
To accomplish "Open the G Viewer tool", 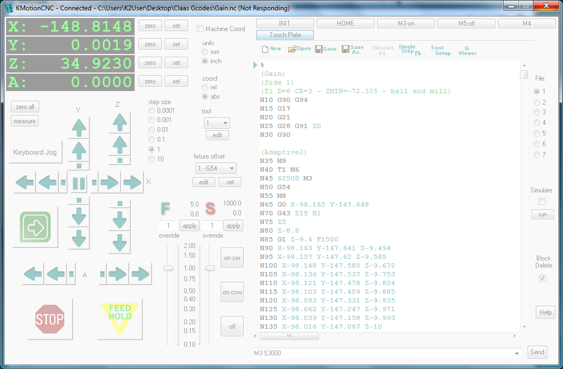I will [x=467, y=50].
